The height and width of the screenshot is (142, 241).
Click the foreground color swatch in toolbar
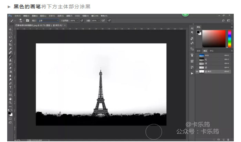coord(10,113)
